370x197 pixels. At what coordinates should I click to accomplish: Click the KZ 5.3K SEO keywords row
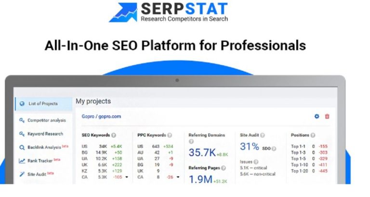point(102,171)
